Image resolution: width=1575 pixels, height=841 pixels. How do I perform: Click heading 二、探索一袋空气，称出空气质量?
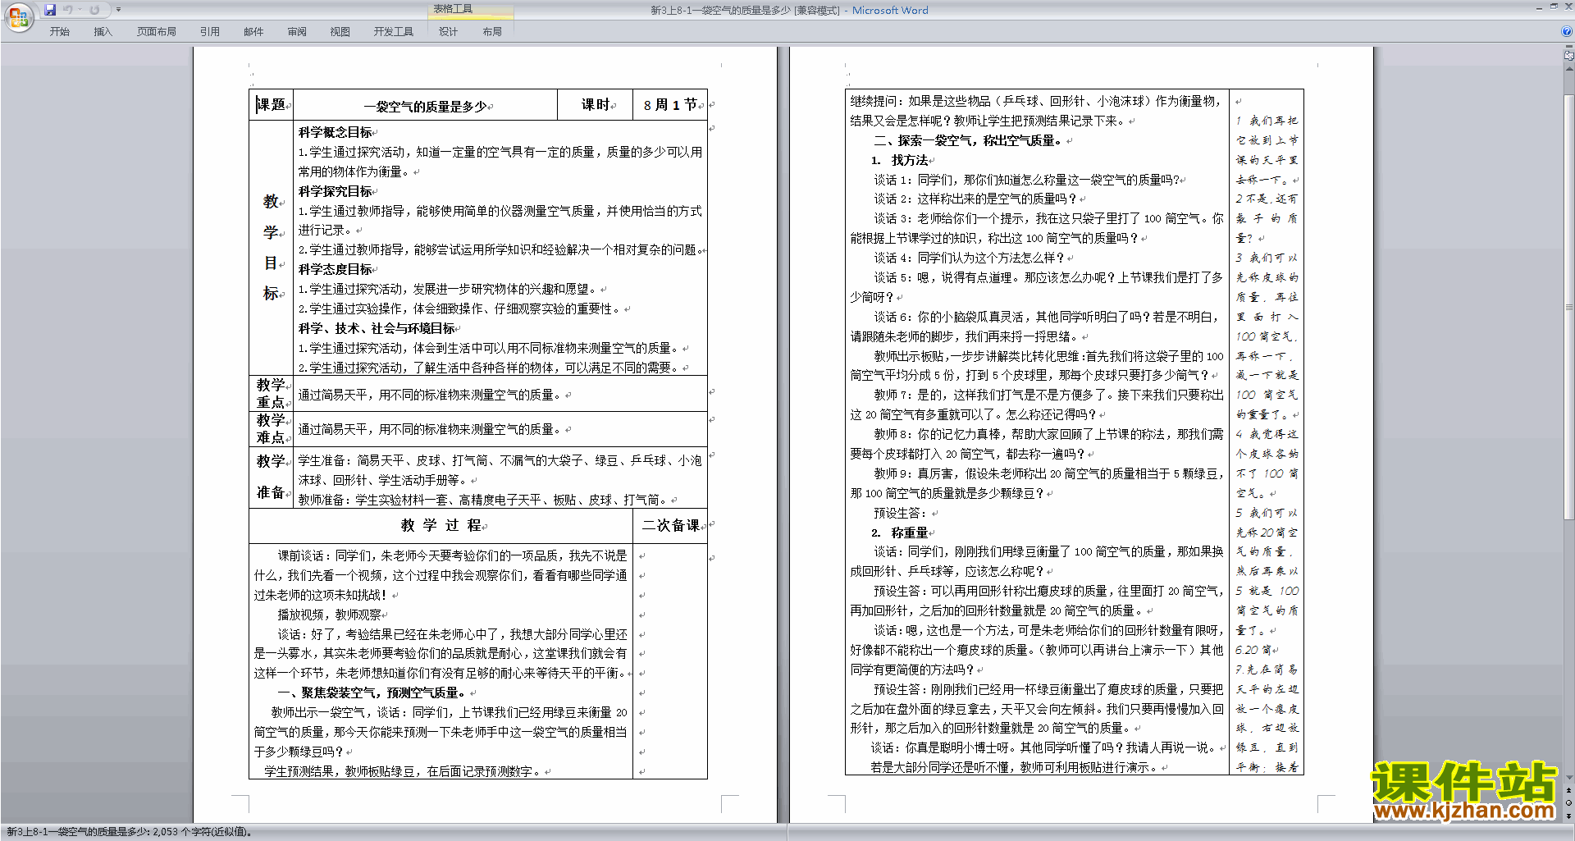pyautogui.click(x=968, y=140)
